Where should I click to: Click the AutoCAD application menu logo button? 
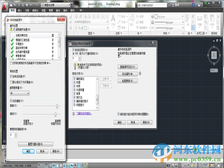(x=4, y=7)
